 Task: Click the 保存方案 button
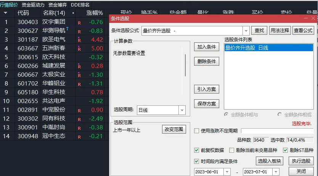(206, 104)
